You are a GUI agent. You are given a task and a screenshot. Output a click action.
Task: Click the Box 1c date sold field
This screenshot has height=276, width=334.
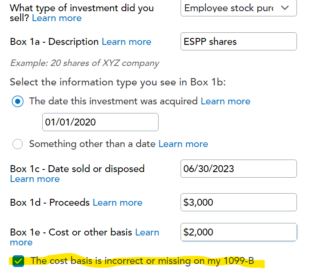(238, 169)
